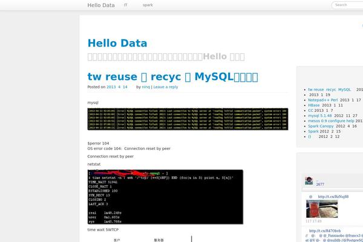The width and height of the screenshot is (363, 242).
Task: Open the large Hello Data site title
Action: click(x=117, y=44)
